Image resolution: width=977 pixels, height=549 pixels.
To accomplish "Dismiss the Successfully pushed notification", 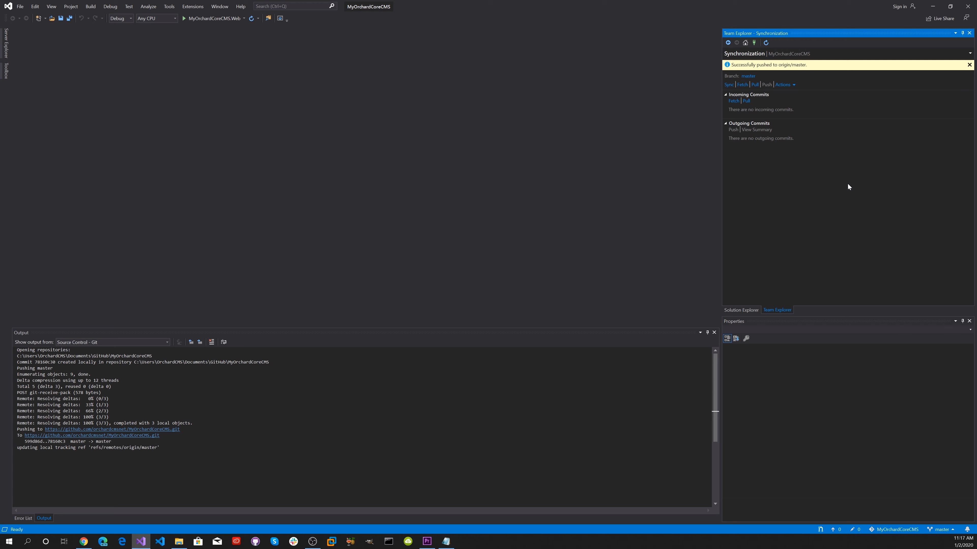I will (x=970, y=65).
